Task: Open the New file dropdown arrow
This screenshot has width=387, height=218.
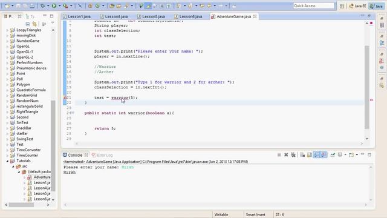Action: point(12,6)
